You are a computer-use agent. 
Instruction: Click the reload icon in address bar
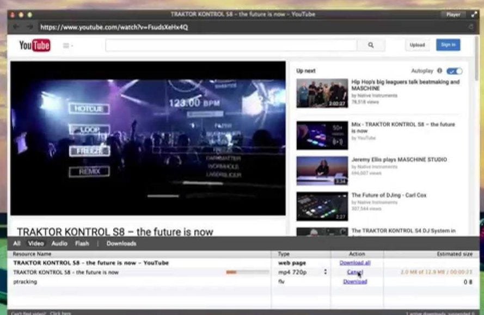click(471, 27)
